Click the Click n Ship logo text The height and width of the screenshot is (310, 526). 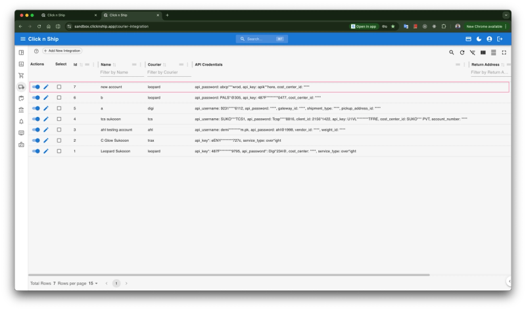point(43,39)
